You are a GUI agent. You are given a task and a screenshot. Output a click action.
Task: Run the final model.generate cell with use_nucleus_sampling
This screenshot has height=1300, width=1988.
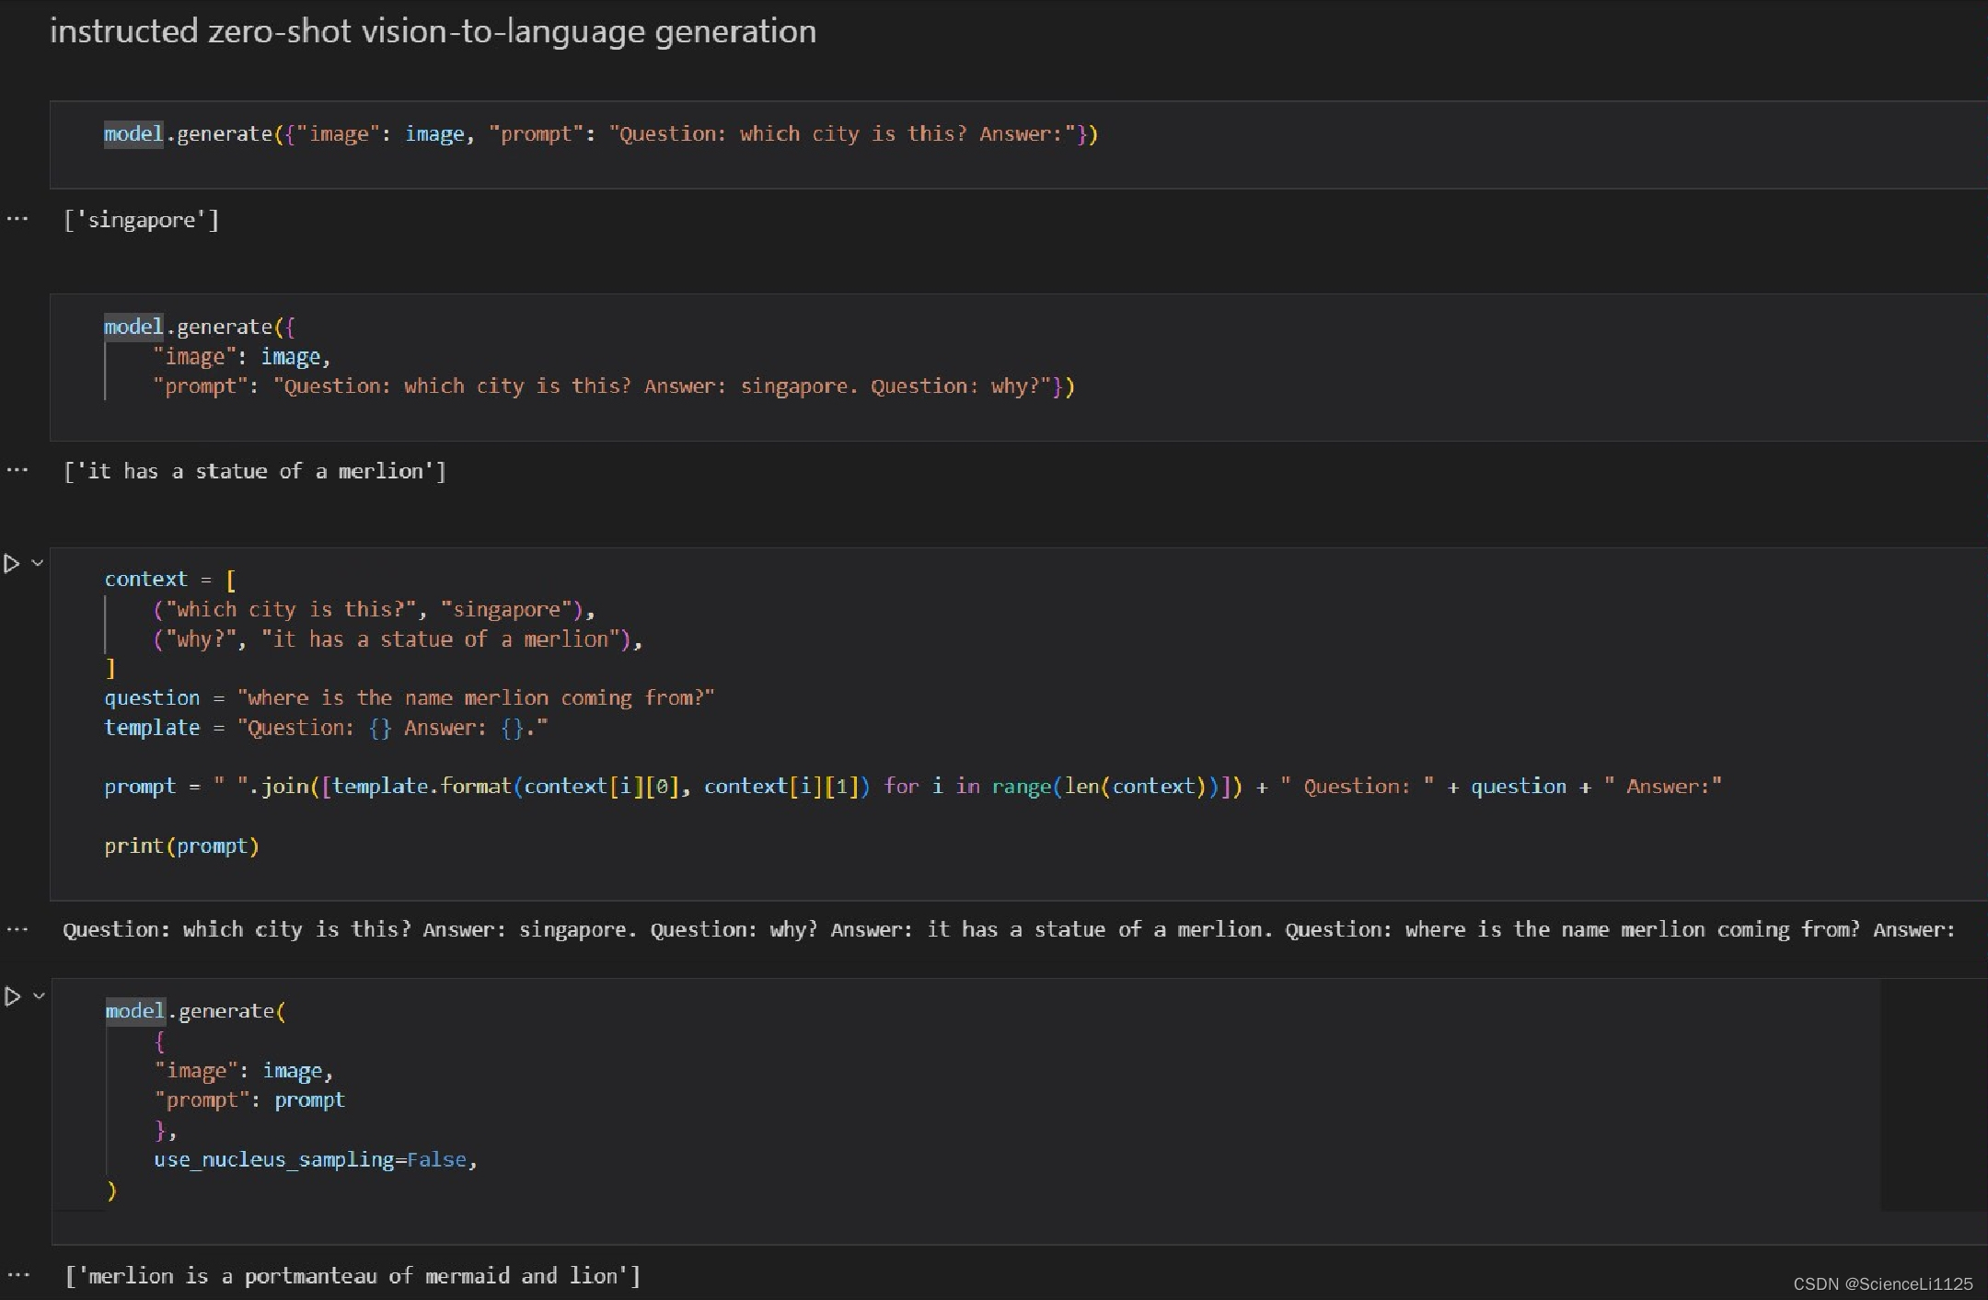click(x=12, y=996)
